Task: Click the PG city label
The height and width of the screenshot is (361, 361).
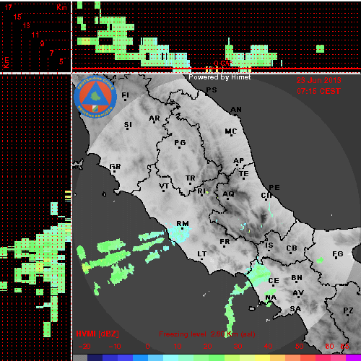Action: [x=180, y=143]
